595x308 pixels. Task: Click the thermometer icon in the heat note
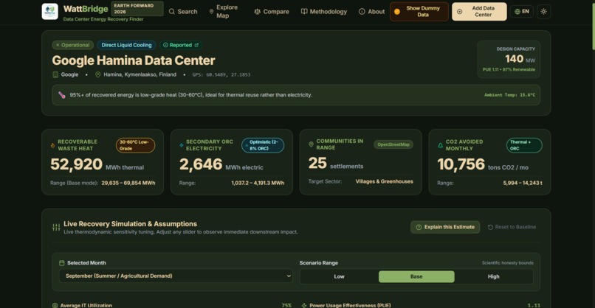[62, 95]
